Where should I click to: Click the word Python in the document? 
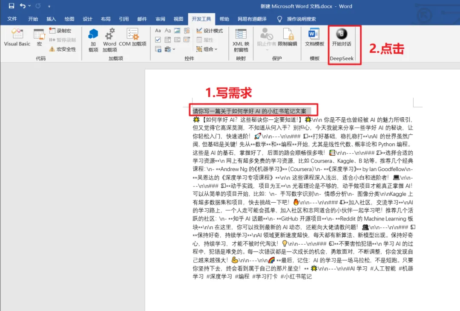tap(387, 144)
